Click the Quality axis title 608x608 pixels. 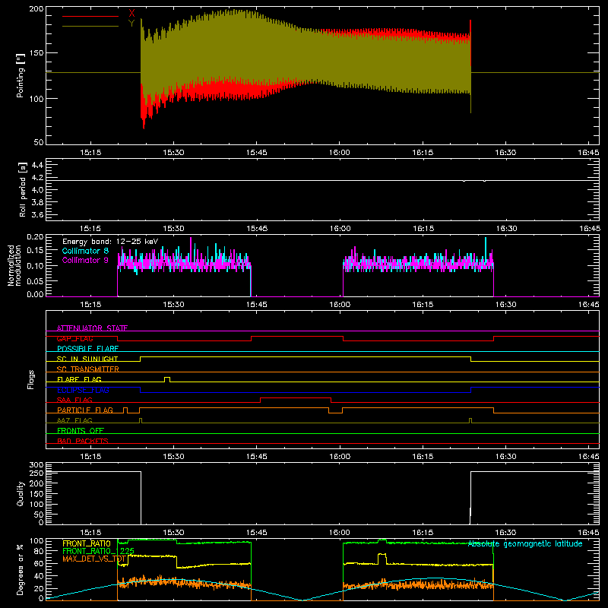21,493
